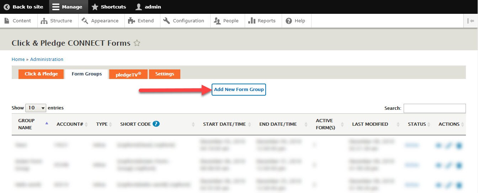Viewport: 478px width, 193px height.
Task: Open the Reports admin menu
Action: pos(262,21)
